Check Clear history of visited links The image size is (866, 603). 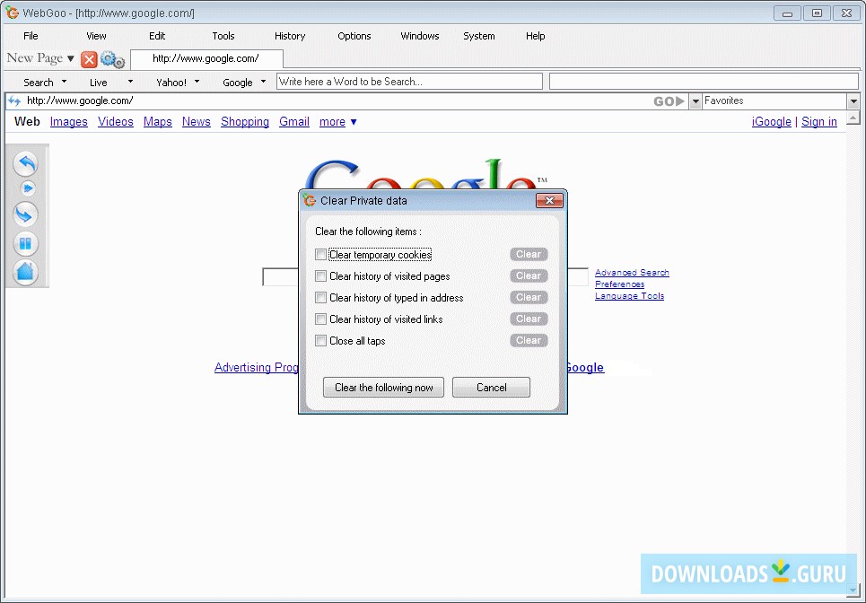pos(320,319)
